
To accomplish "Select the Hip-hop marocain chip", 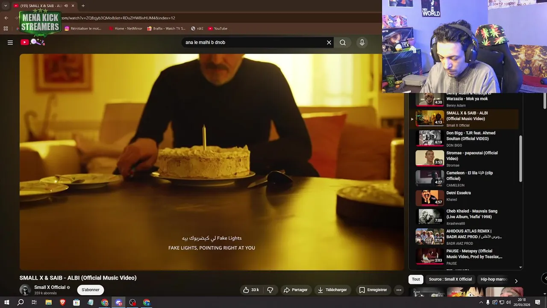I will pos(494,279).
